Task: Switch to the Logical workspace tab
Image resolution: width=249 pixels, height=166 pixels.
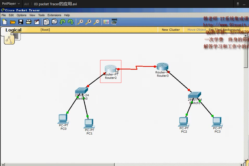Action: click(x=13, y=30)
